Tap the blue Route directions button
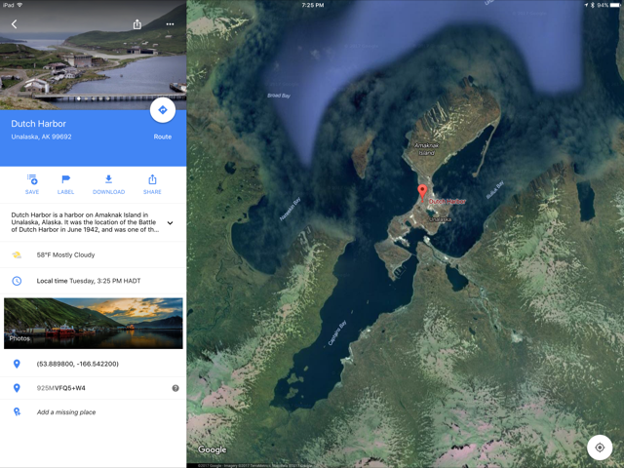The image size is (624, 468). tap(163, 110)
